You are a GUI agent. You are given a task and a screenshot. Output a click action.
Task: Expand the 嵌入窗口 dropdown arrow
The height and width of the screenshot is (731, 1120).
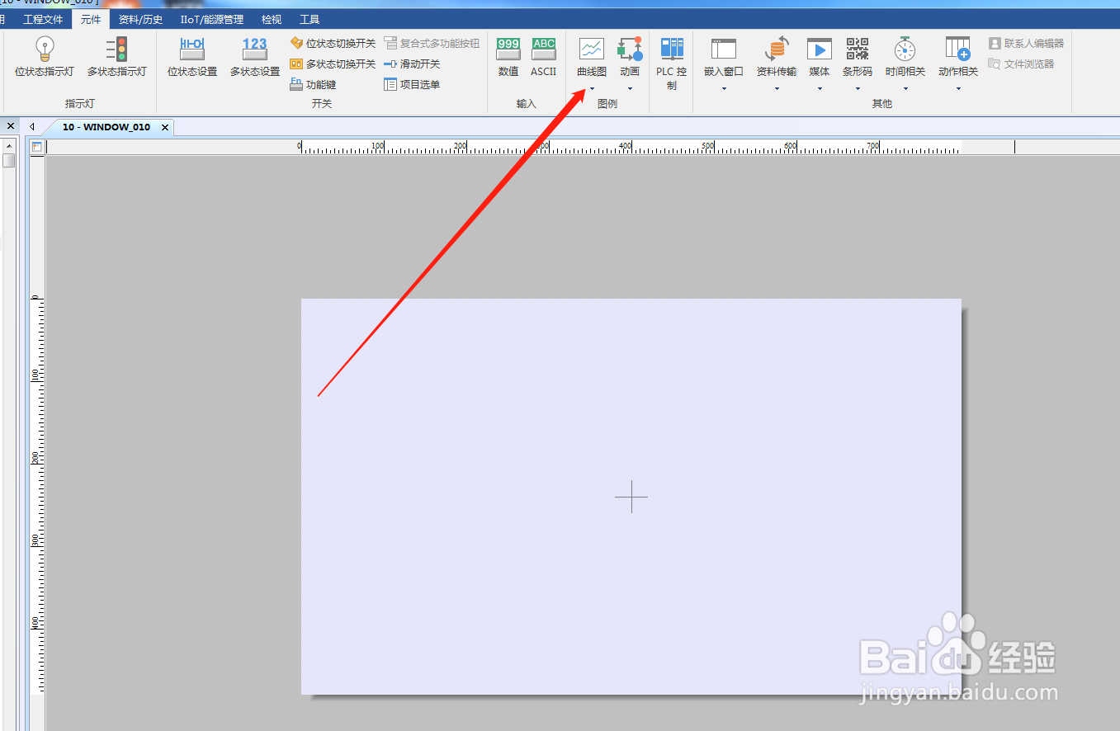[724, 89]
